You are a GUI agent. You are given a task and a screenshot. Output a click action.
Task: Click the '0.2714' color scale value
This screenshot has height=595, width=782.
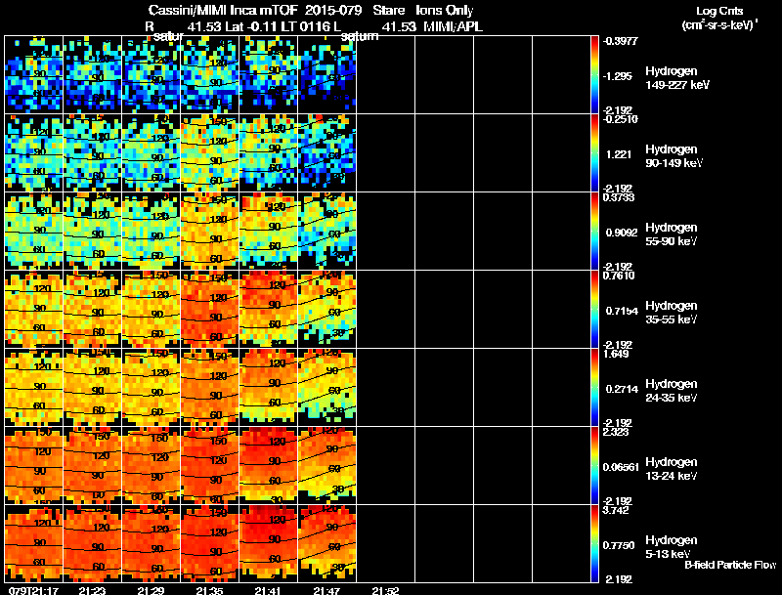pos(622,389)
